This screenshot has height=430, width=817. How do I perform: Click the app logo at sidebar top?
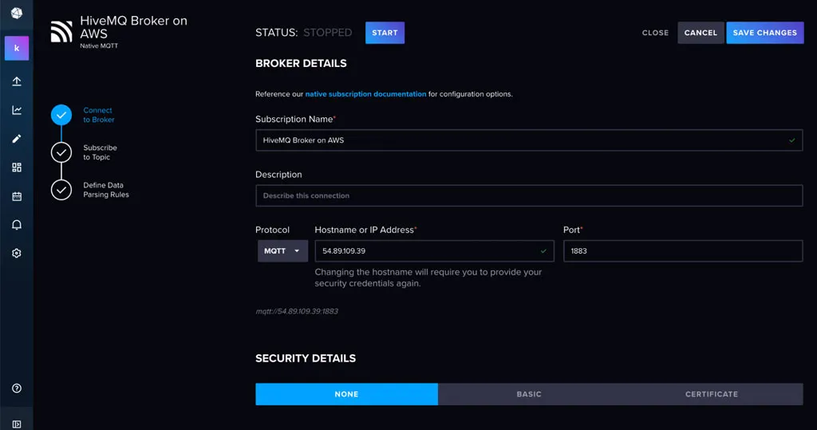(x=17, y=13)
